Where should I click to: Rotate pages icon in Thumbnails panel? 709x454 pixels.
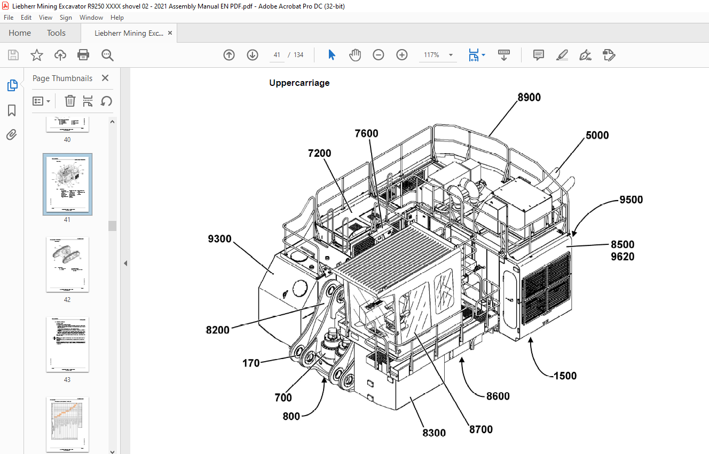[x=106, y=101]
